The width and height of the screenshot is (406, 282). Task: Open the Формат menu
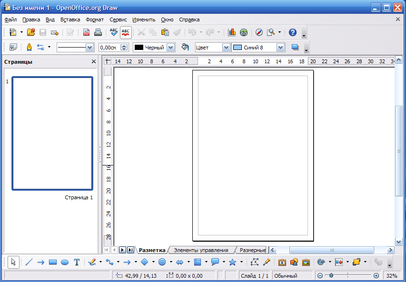[95, 19]
